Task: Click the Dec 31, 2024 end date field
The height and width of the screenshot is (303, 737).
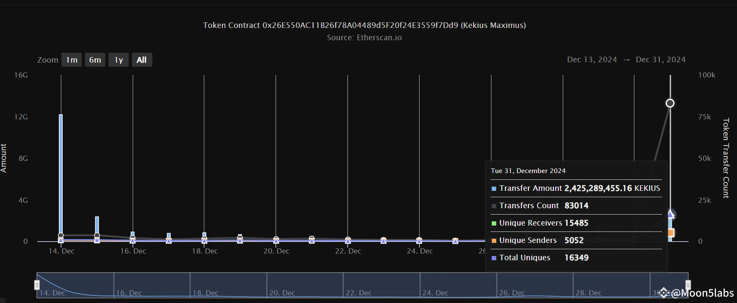Action: (x=660, y=60)
